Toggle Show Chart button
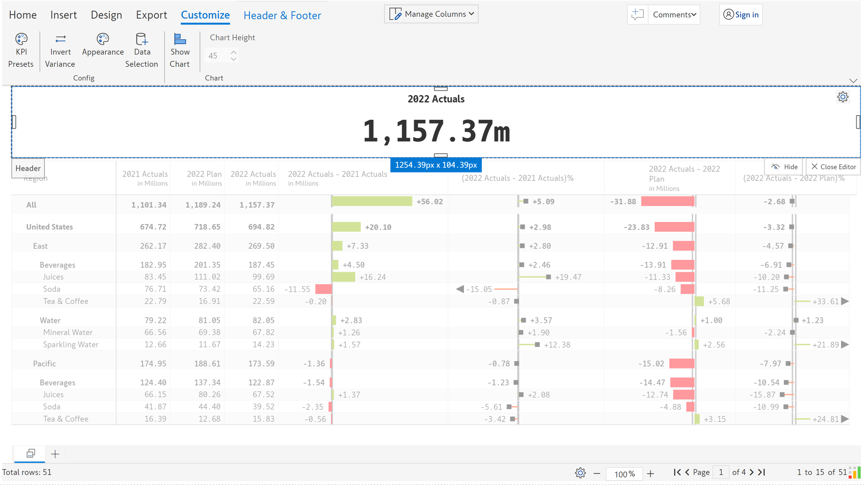This screenshot has width=864, height=485. [180, 51]
